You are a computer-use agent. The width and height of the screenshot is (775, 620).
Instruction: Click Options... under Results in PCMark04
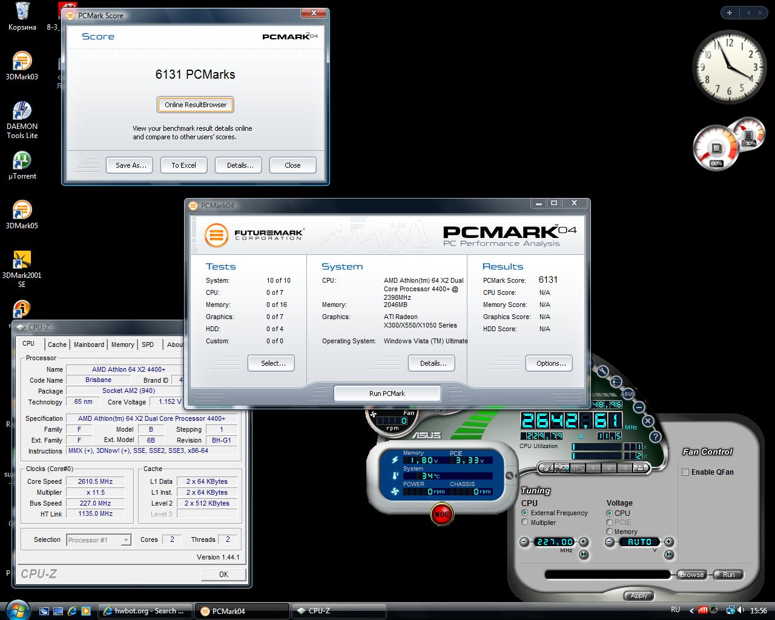point(549,363)
